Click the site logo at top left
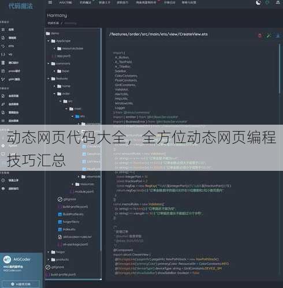283x288 pixels. (x=21, y=6)
